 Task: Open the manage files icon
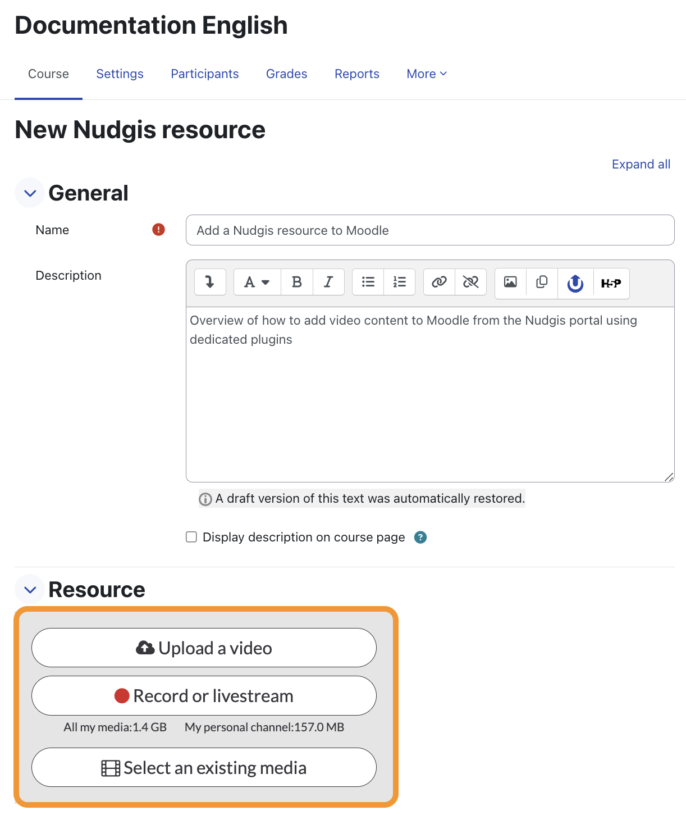[542, 282]
